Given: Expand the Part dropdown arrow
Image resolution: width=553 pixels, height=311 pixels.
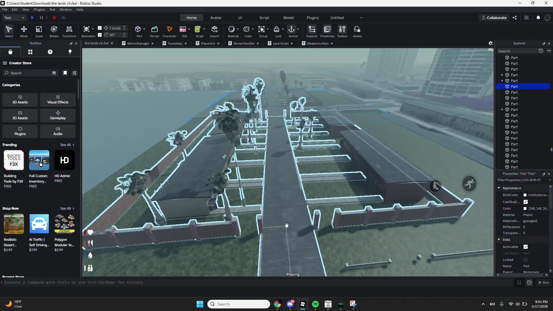Looking at the screenshot, I should pos(144,29).
